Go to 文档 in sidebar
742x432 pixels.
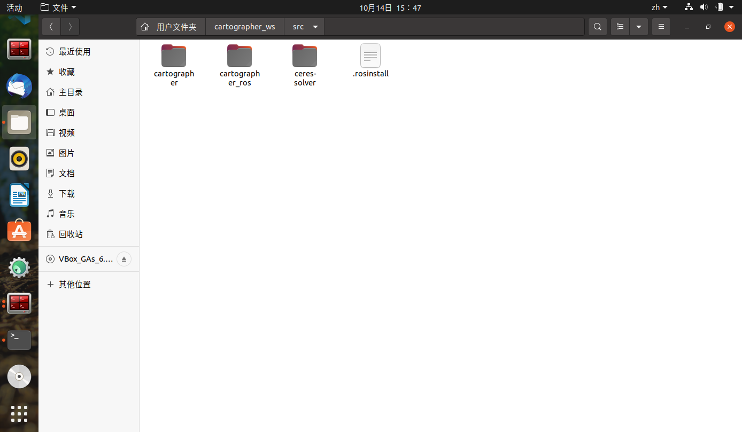[89, 173]
